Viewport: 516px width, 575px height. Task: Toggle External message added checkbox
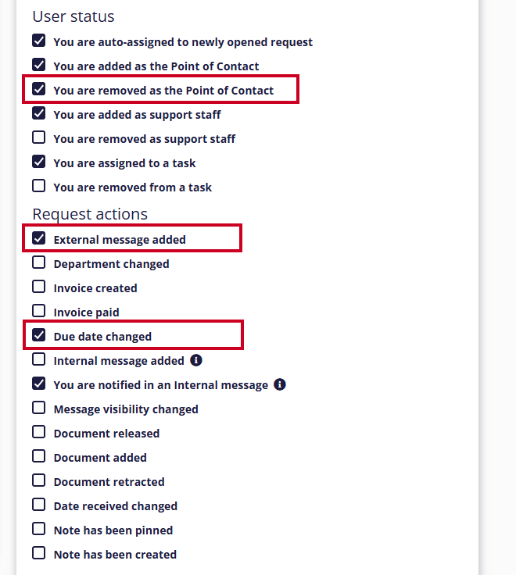click(38, 238)
